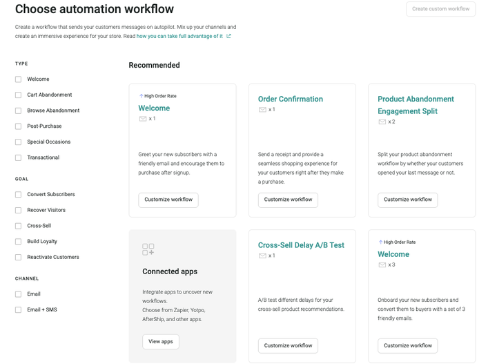Click High Order Rate arrow on x3 Welcome card

pos(380,242)
